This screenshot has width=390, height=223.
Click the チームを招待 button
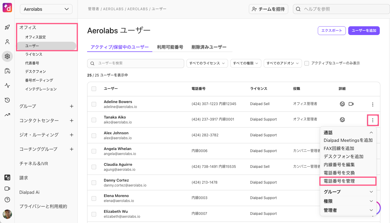coord(268,9)
